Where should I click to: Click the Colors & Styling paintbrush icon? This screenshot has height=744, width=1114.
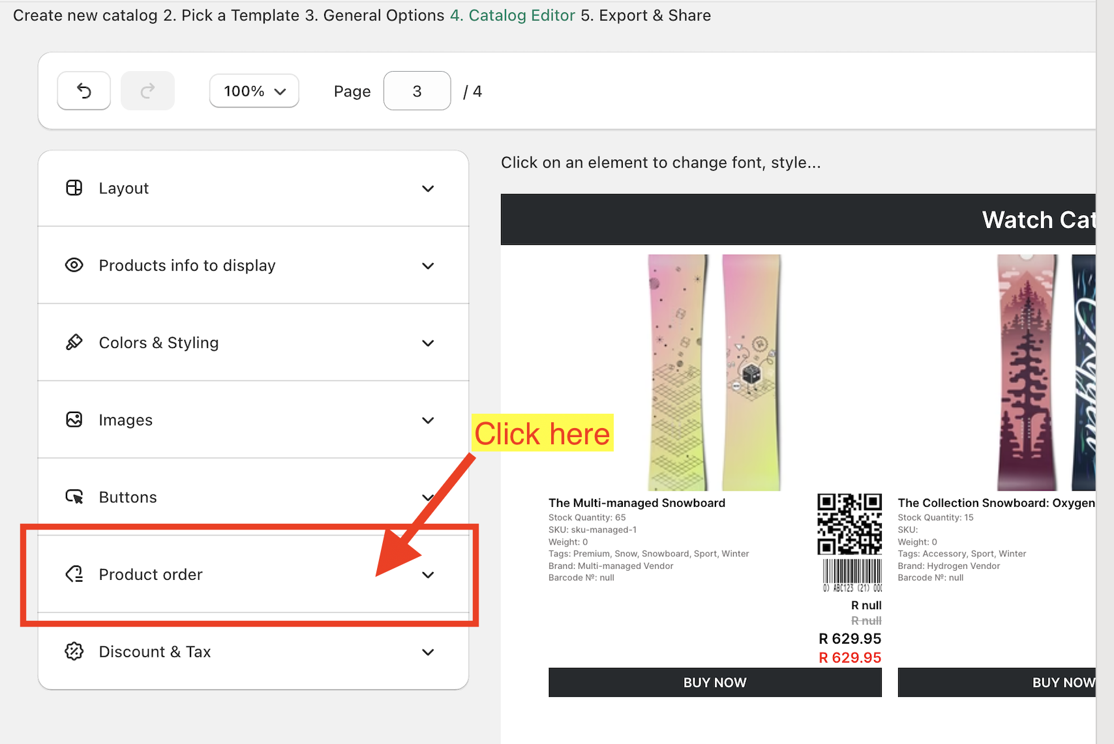point(74,342)
